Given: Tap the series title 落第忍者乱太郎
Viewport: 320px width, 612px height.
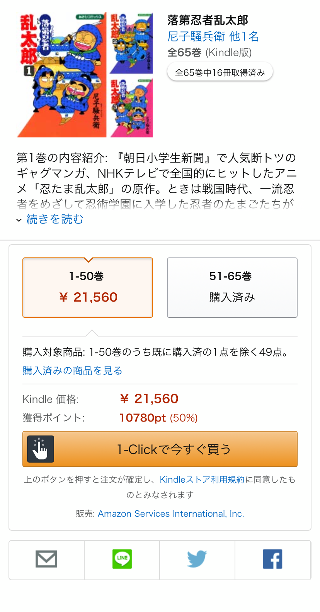Looking at the screenshot, I should (x=208, y=20).
